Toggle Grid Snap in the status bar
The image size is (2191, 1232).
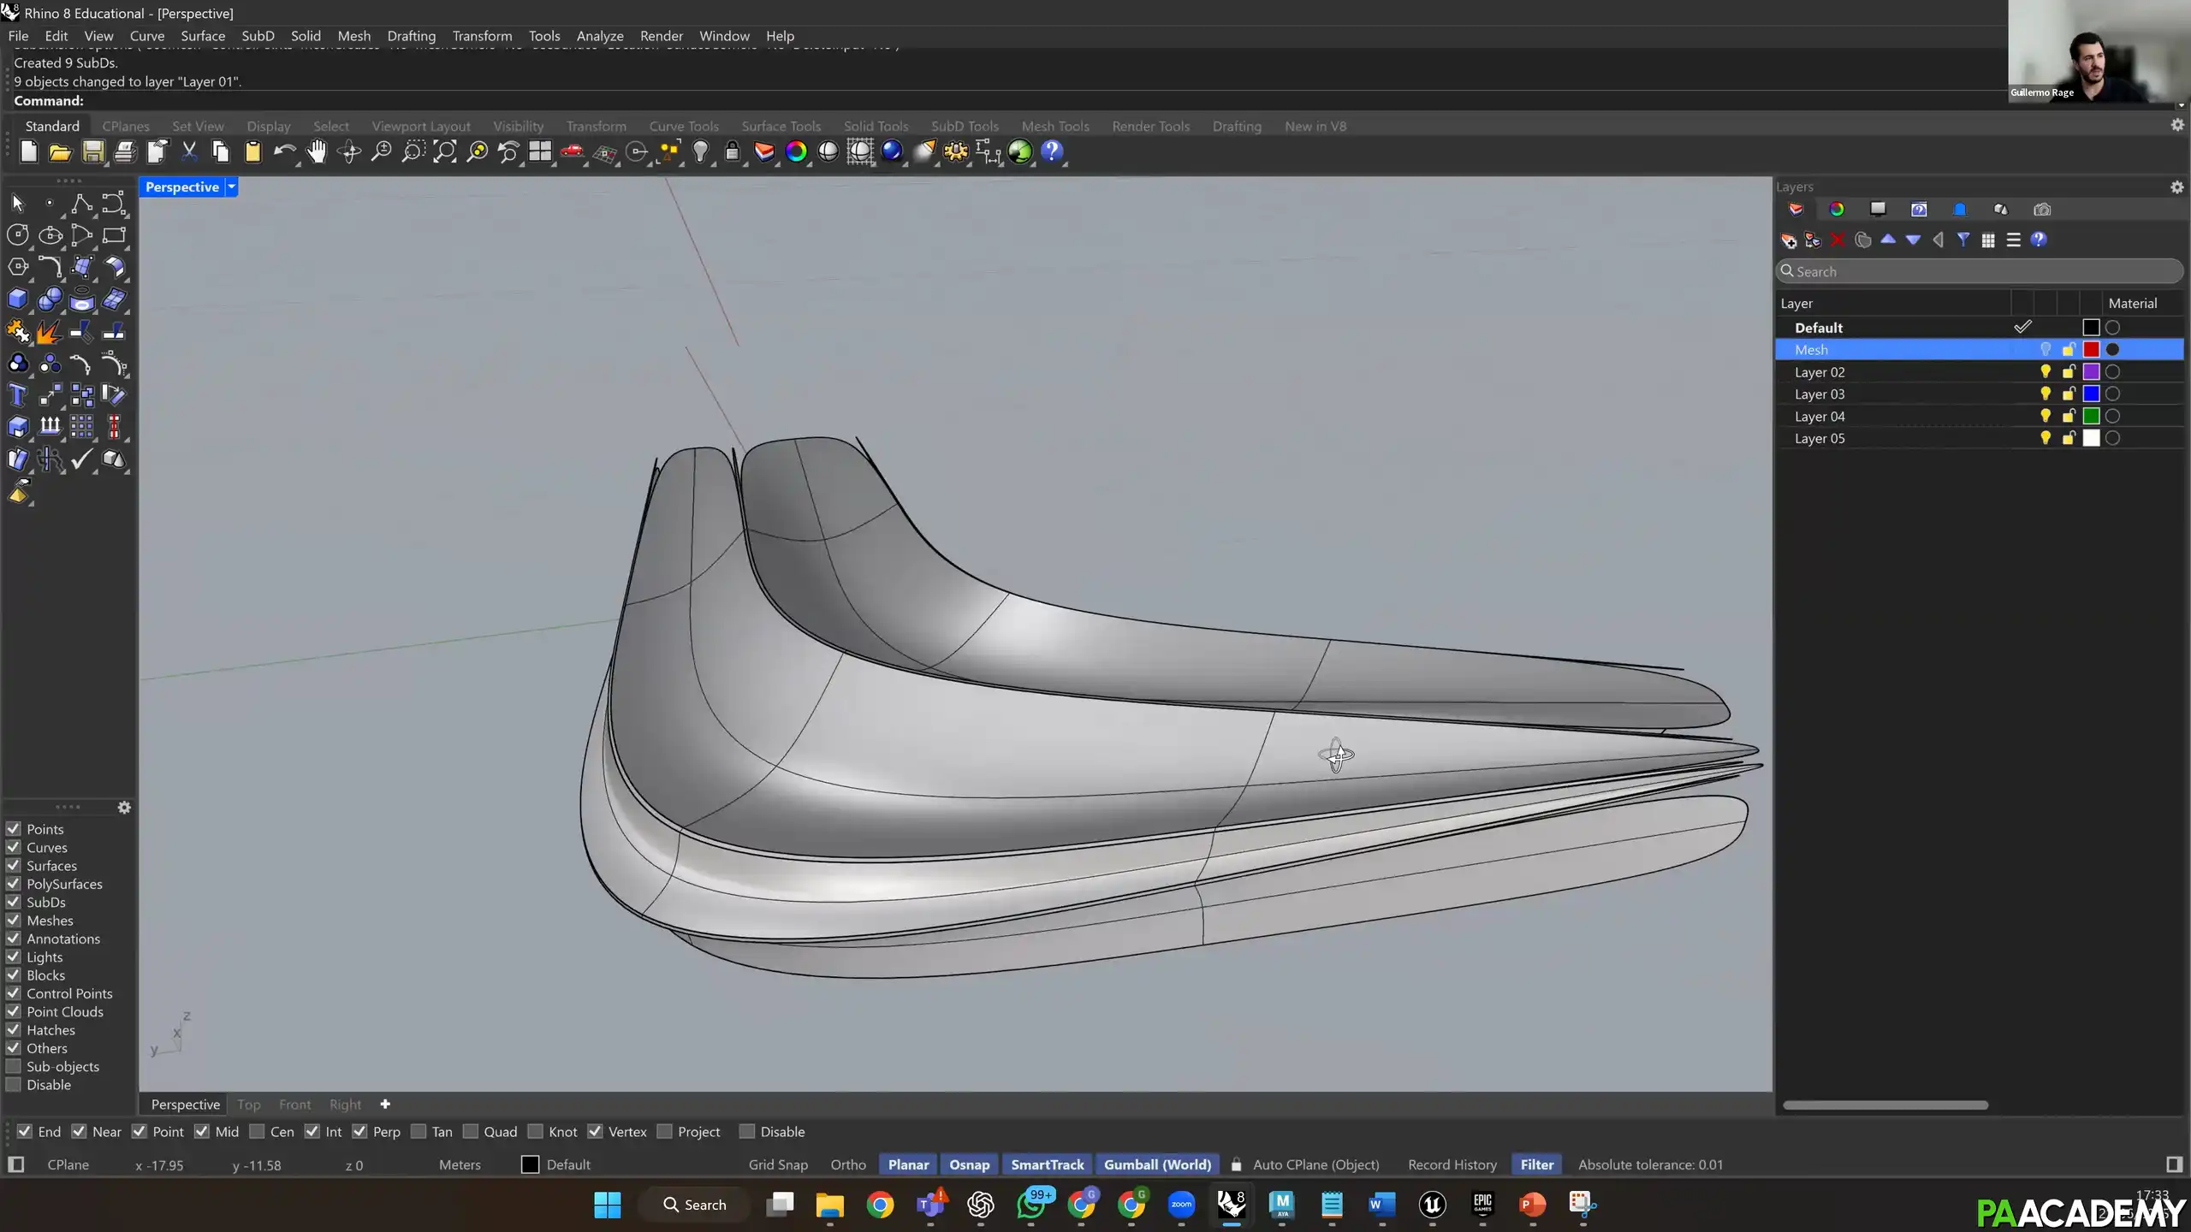[x=778, y=1164]
